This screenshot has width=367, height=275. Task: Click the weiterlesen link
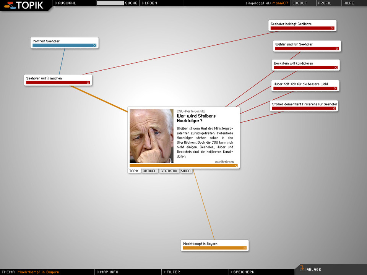coord(224,162)
